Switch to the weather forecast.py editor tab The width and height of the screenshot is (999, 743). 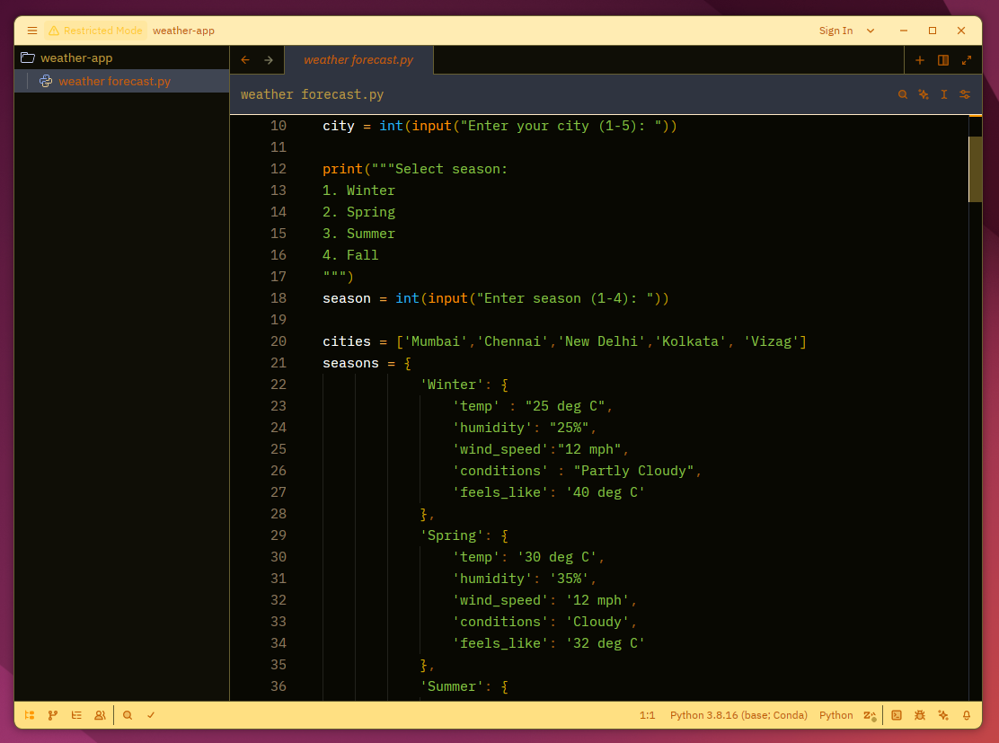pyautogui.click(x=358, y=60)
